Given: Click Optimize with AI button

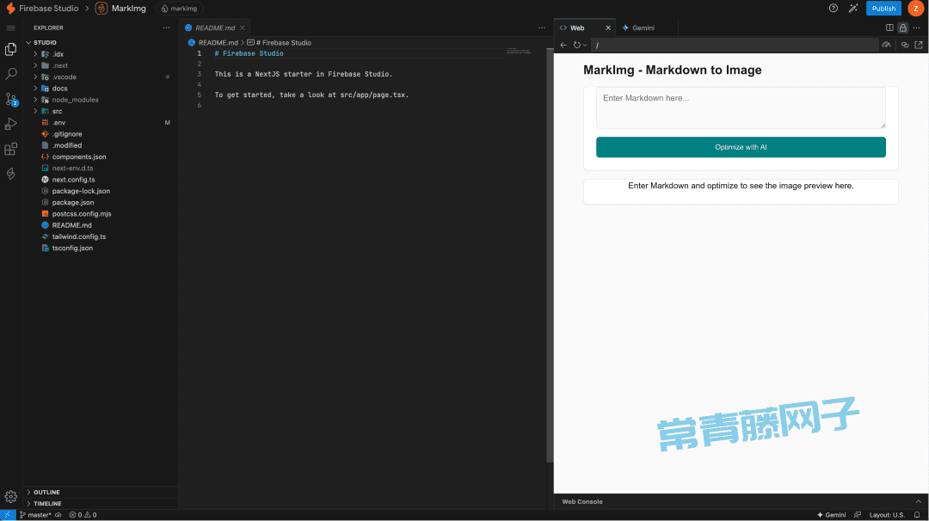Looking at the screenshot, I should [741, 147].
